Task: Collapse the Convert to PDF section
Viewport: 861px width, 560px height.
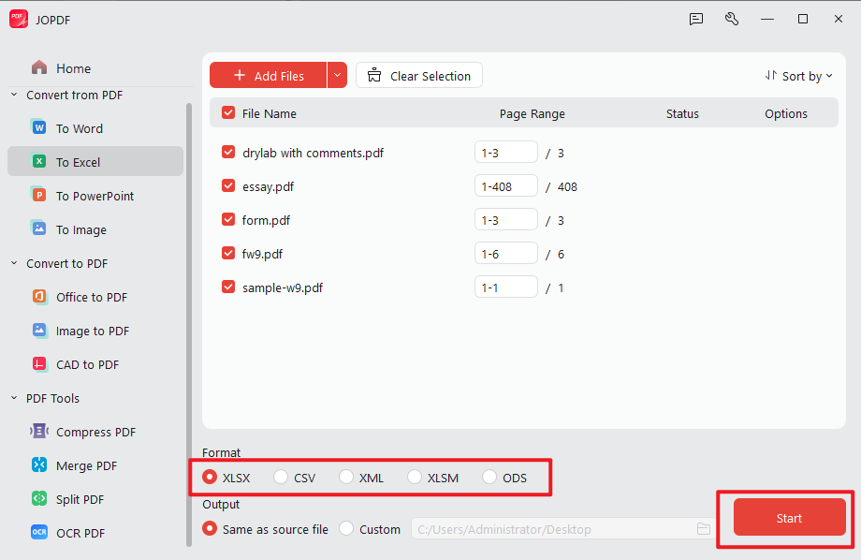Action: click(14, 263)
